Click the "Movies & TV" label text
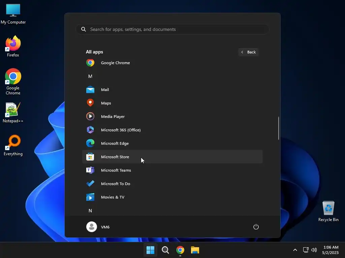The width and height of the screenshot is (345, 258). tap(113, 197)
